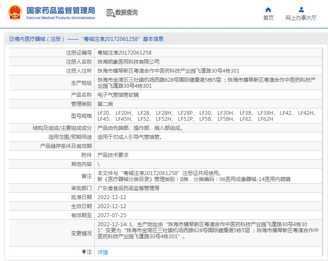Click the 数据查询 heading text
The image size is (328, 261).
(x=127, y=12)
